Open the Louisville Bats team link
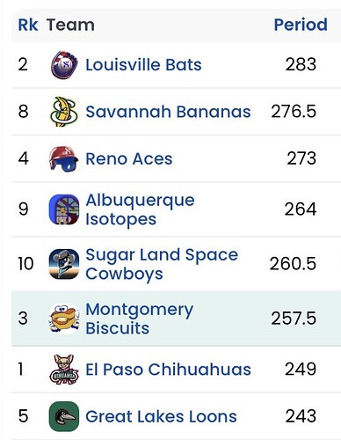The height and width of the screenshot is (440, 341). pos(143,64)
